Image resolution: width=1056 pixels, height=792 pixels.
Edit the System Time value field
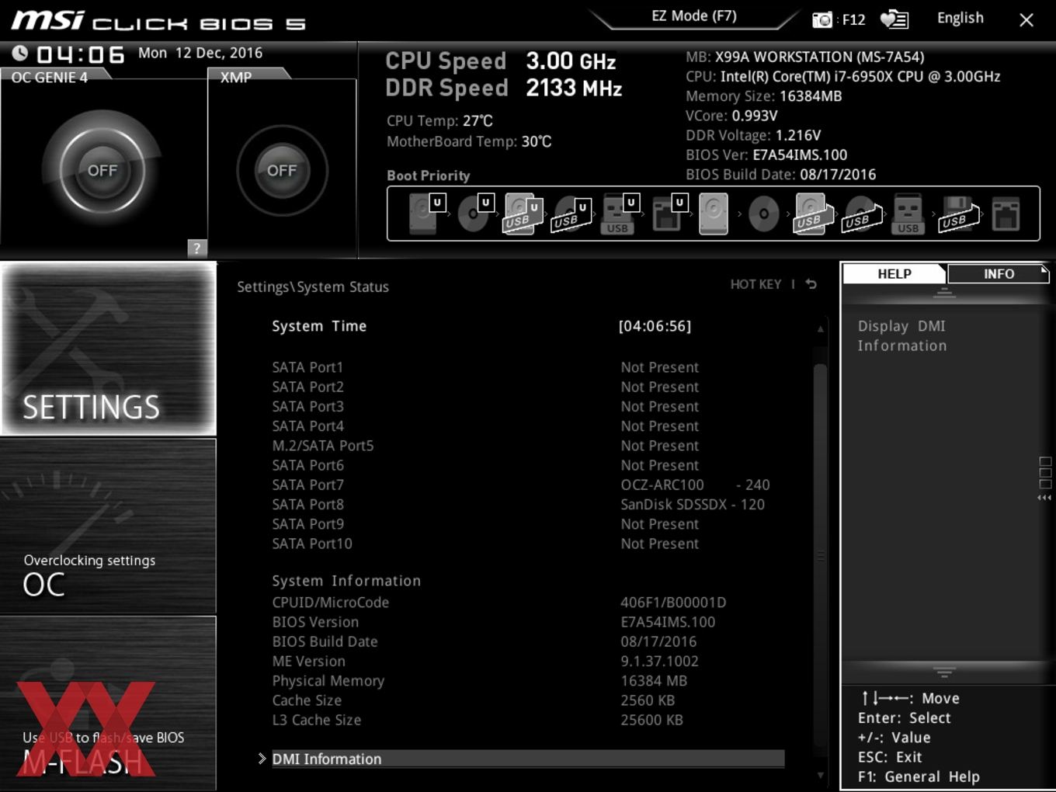coord(655,326)
